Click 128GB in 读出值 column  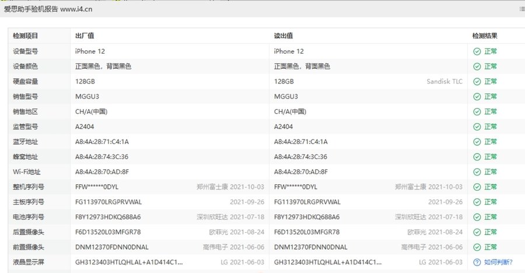point(283,82)
